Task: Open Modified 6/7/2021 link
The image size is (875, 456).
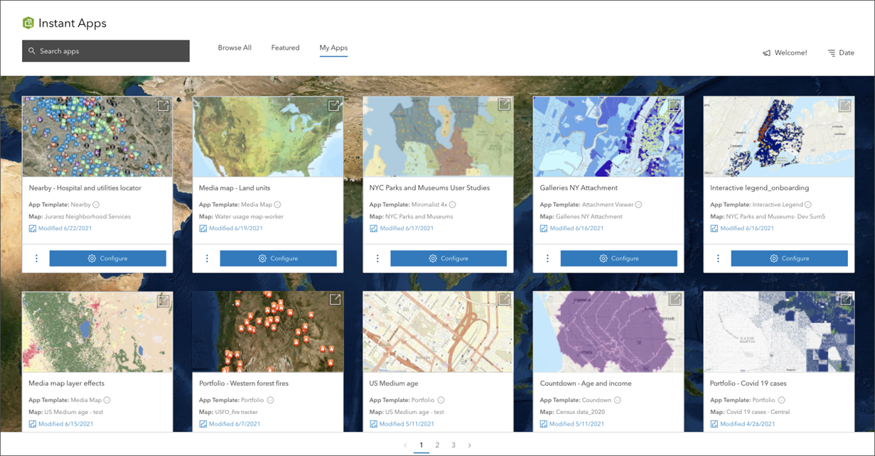Action: click(229, 424)
